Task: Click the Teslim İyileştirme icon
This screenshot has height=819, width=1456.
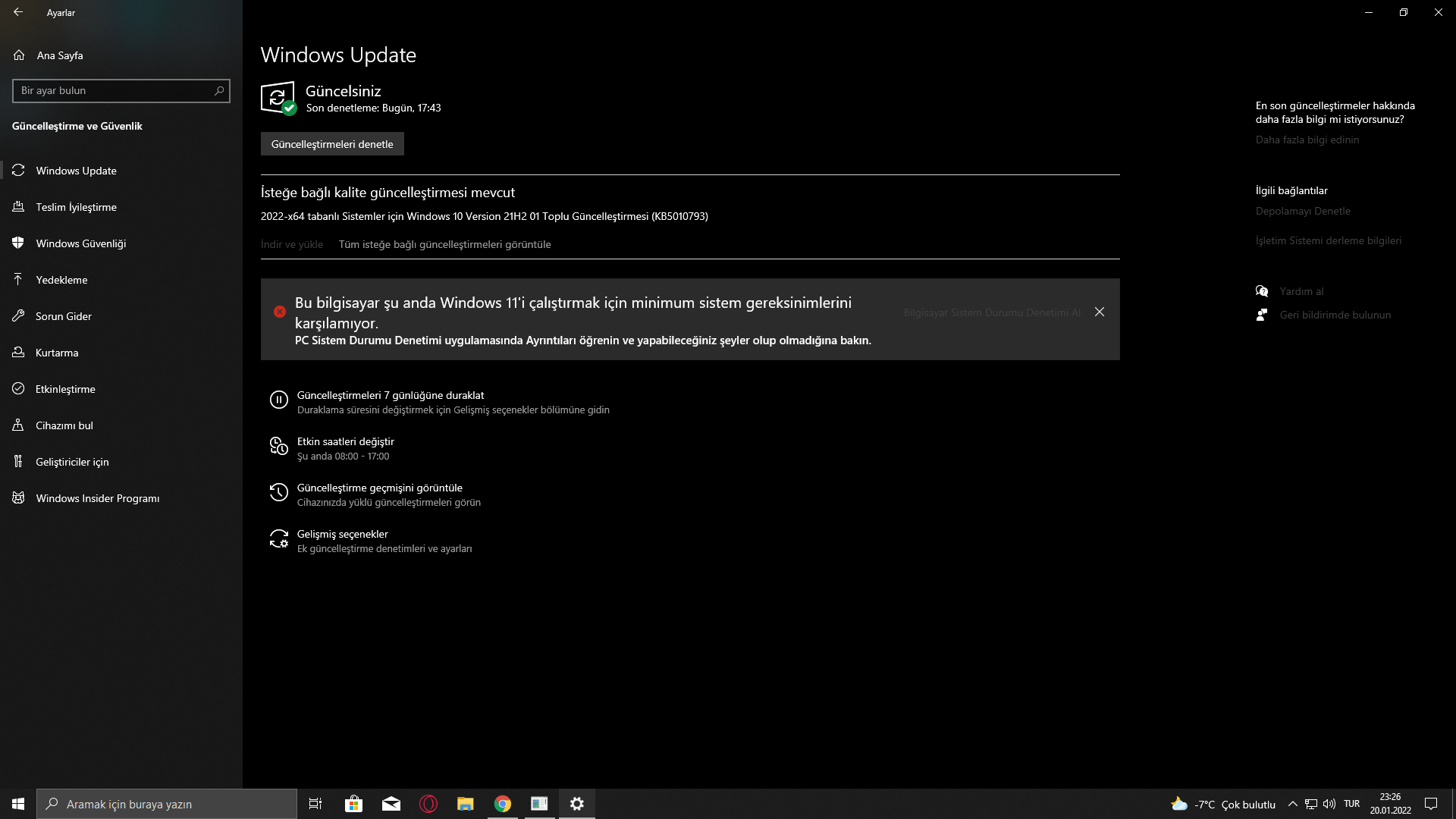Action: [x=18, y=207]
